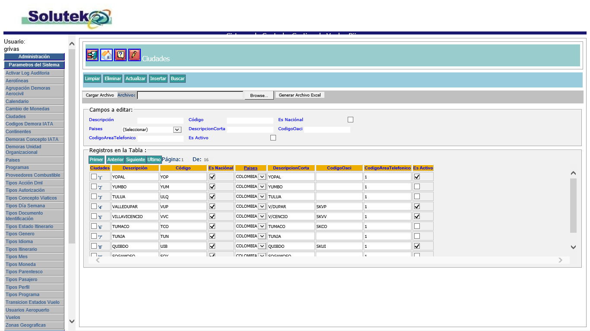Click the table's scroll-right arrow
Viewport: 590px width, 331px height.
click(560, 260)
